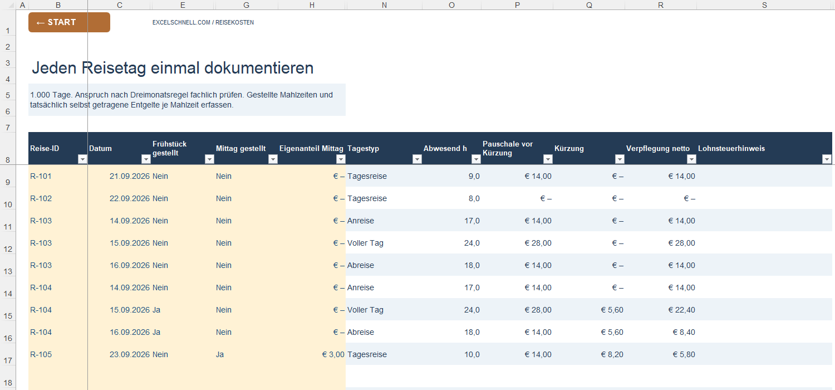The height and width of the screenshot is (390, 835).
Task: Select the date cell 21.09.2026
Action: [119, 176]
